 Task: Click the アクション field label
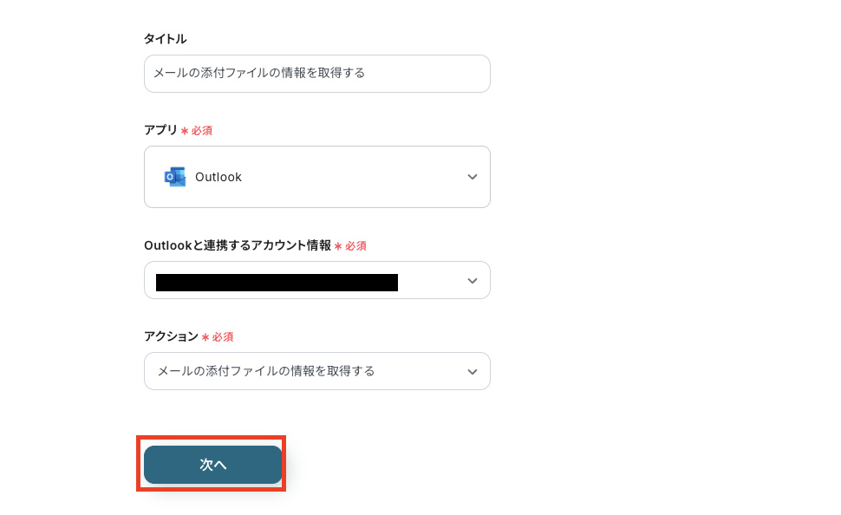(x=171, y=336)
